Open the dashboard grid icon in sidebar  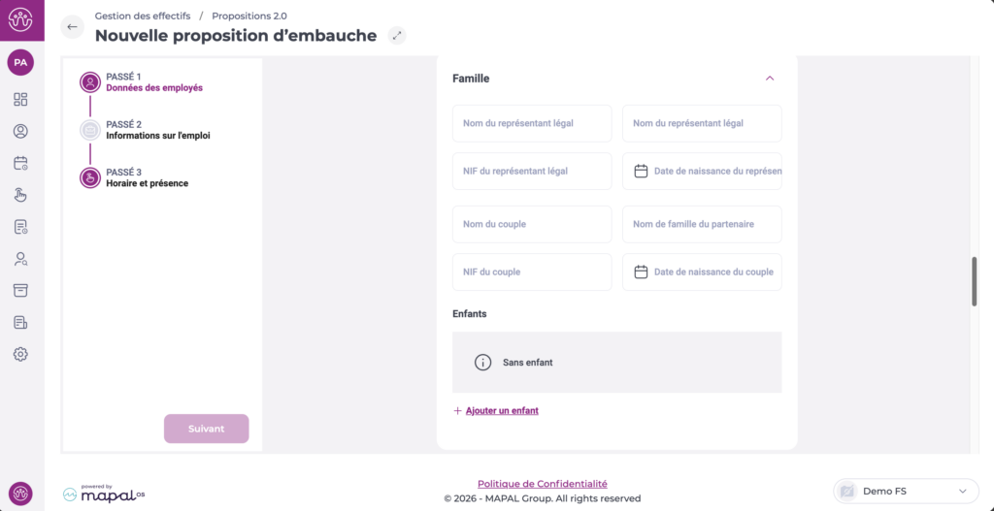20,99
